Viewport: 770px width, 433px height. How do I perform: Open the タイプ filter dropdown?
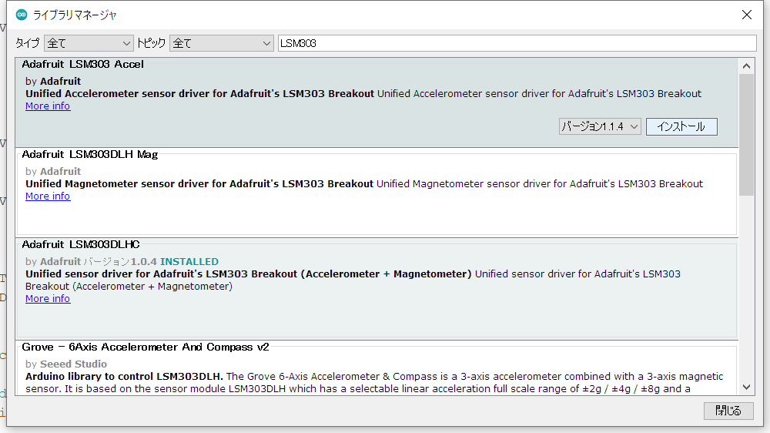pos(89,43)
